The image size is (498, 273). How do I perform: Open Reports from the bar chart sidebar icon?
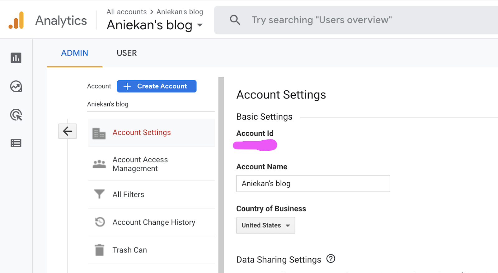(16, 58)
